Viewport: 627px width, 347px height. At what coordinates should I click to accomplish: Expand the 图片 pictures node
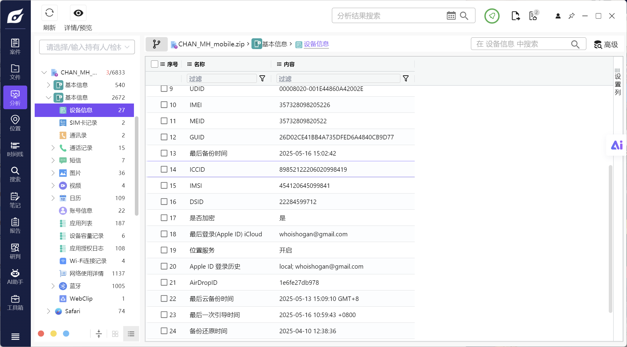click(53, 173)
